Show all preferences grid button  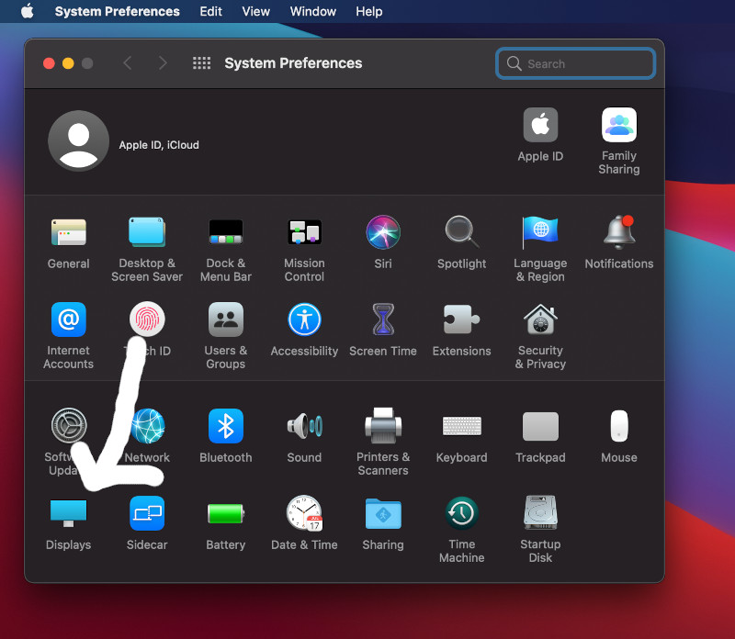(201, 62)
